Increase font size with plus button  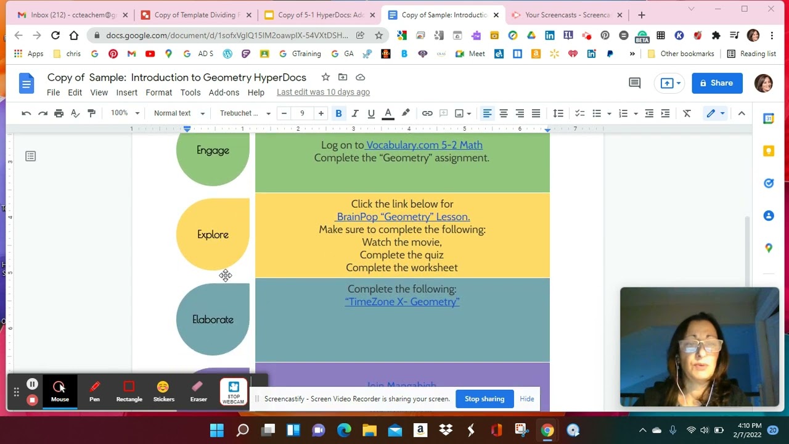321,113
